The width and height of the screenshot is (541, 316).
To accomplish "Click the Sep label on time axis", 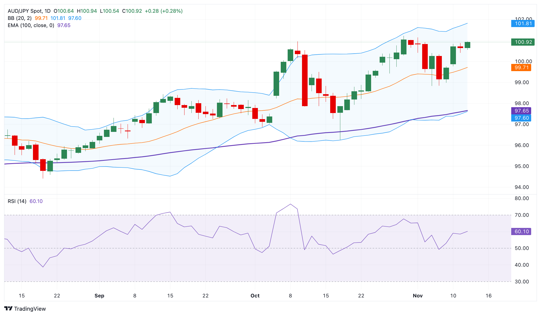I will [99, 296].
